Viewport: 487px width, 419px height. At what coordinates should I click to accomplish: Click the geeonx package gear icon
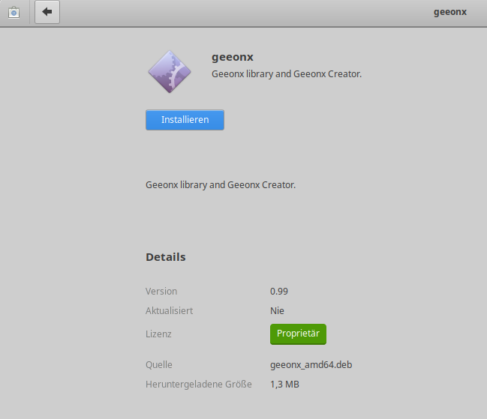tap(170, 71)
